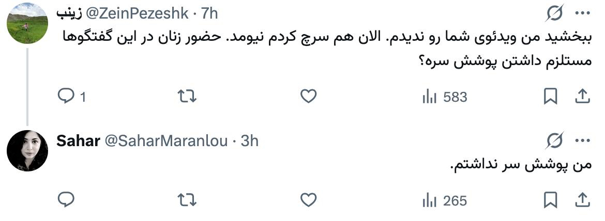This screenshot has width=605, height=221.
Task: Repost Sahar's tweet
Action: pos(187,200)
